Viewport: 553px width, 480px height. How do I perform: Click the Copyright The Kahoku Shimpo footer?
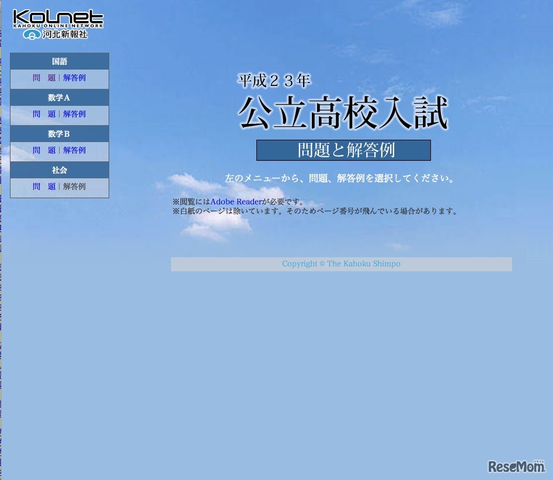pyautogui.click(x=342, y=264)
